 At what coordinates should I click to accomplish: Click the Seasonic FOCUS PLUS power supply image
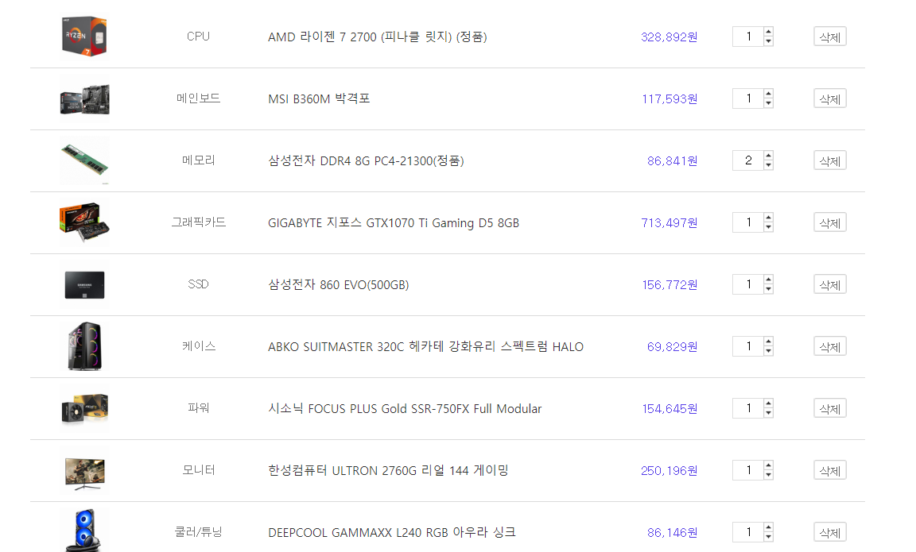(x=84, y=408)
